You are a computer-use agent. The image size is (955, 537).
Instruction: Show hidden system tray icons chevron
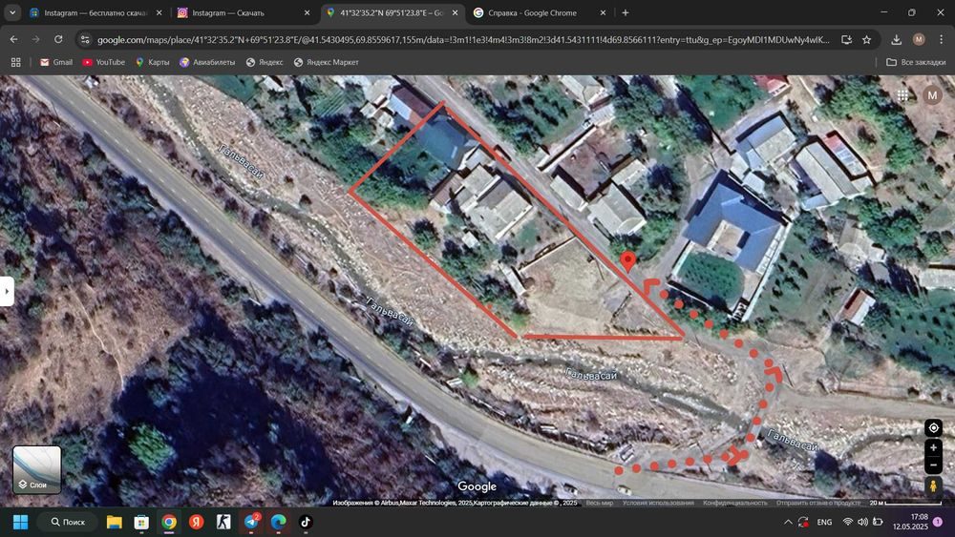click(788, 522)
